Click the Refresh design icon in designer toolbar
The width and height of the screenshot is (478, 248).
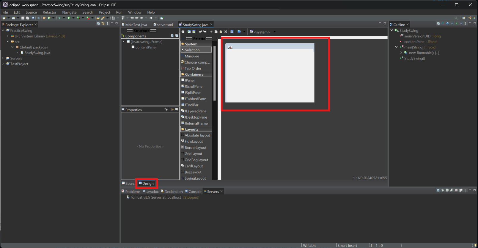(194, 32)
